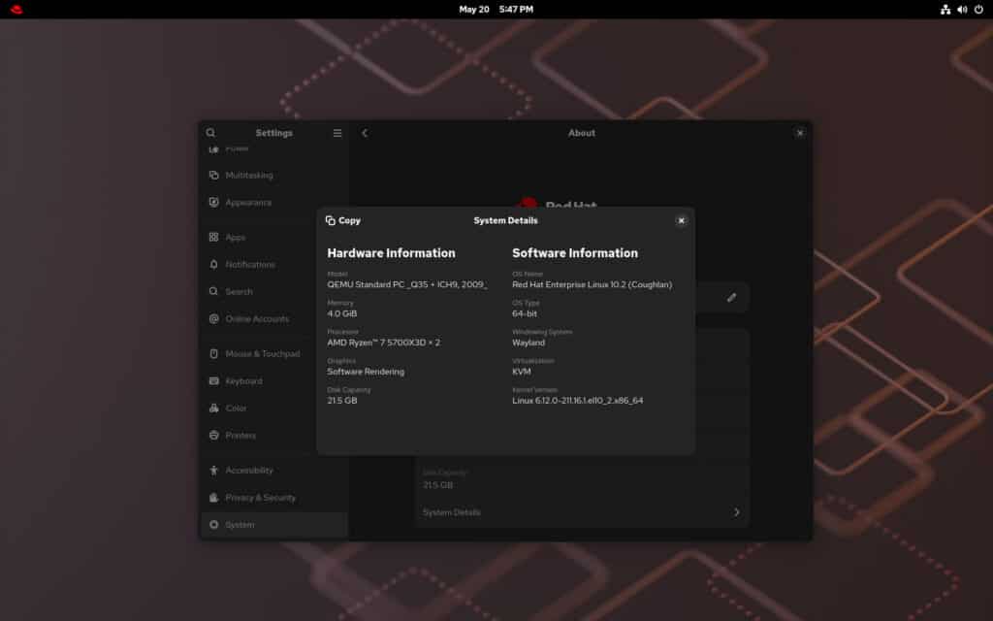Click the 4.0 GiB memory value
This screenshot has width=993, height=621.
(x=342, y=313)
